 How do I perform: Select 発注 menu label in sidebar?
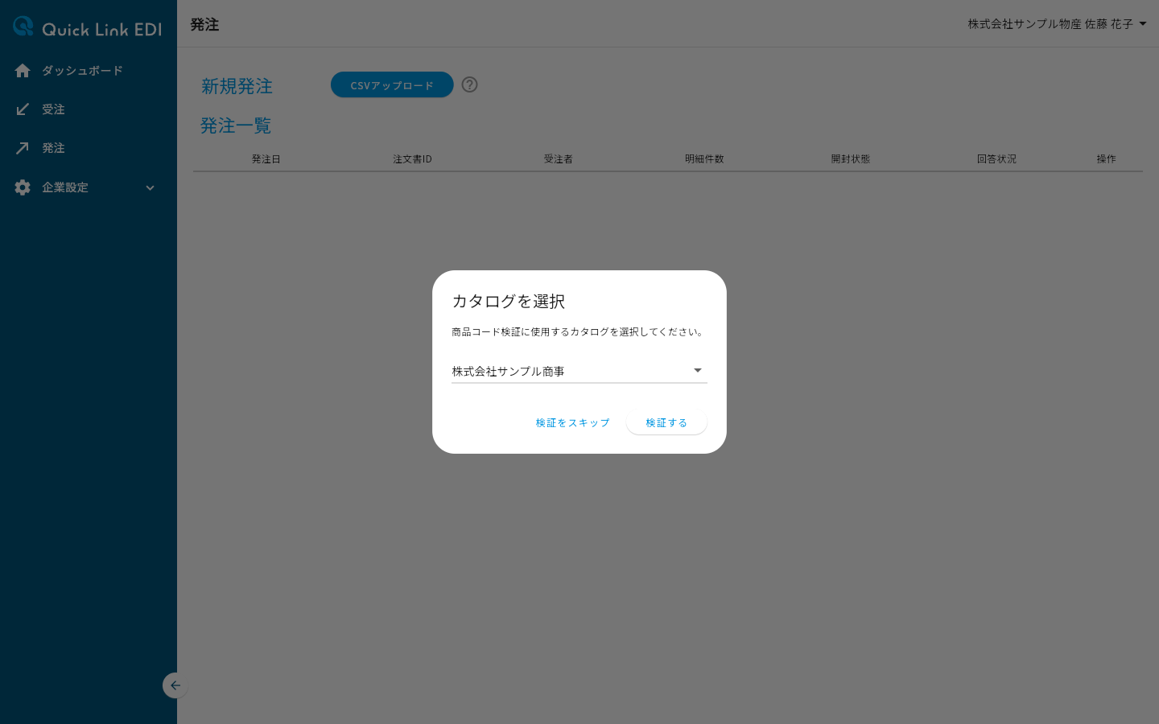pos(53,148)
